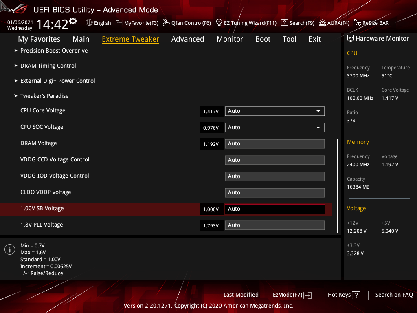Viewport: 417px width, 313px height.
Task: Click the 2400 MHz memory frequency value
Action: 358,165
